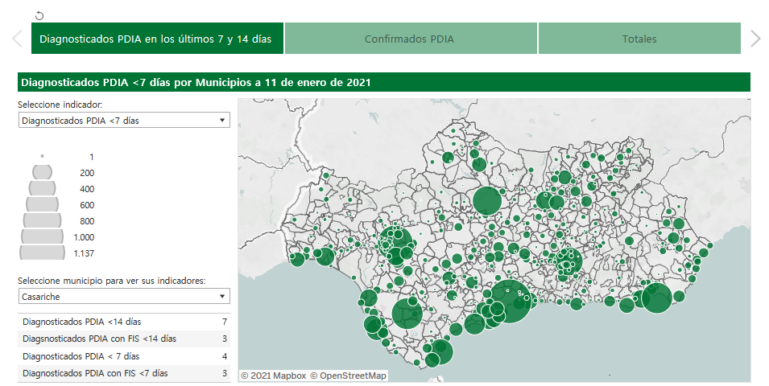Select the 'Diagnosticados PDIA con FIS <7 días' row
Image resolution: width=769 pixels, height=386 pixels.
[x=123, y=373]
